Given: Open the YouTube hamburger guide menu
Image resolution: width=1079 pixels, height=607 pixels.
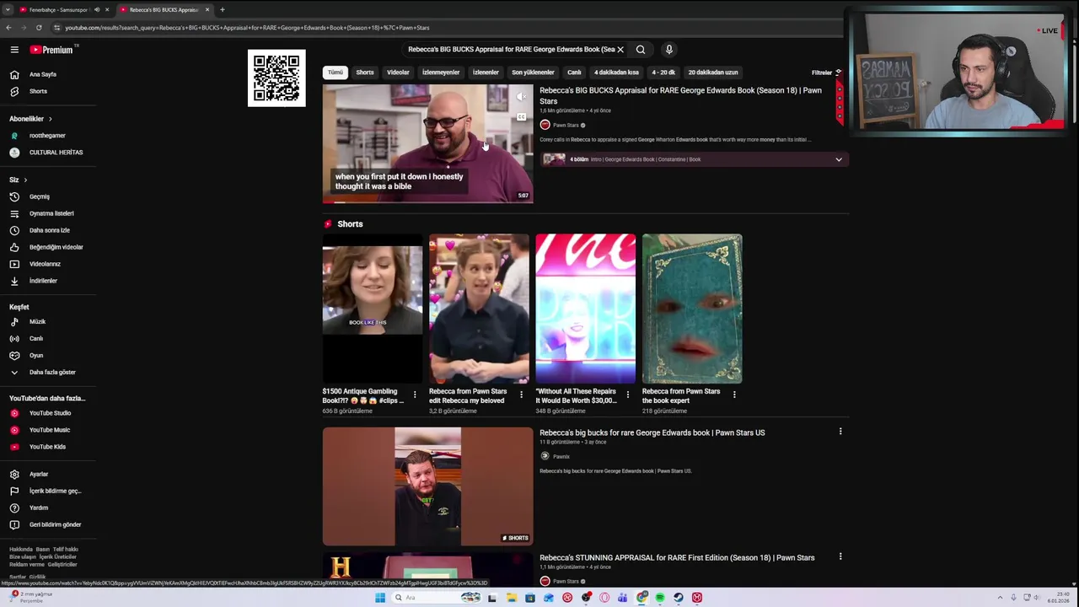Looking at the screenshot, I should pyautogui.click(x=14, y=50).
